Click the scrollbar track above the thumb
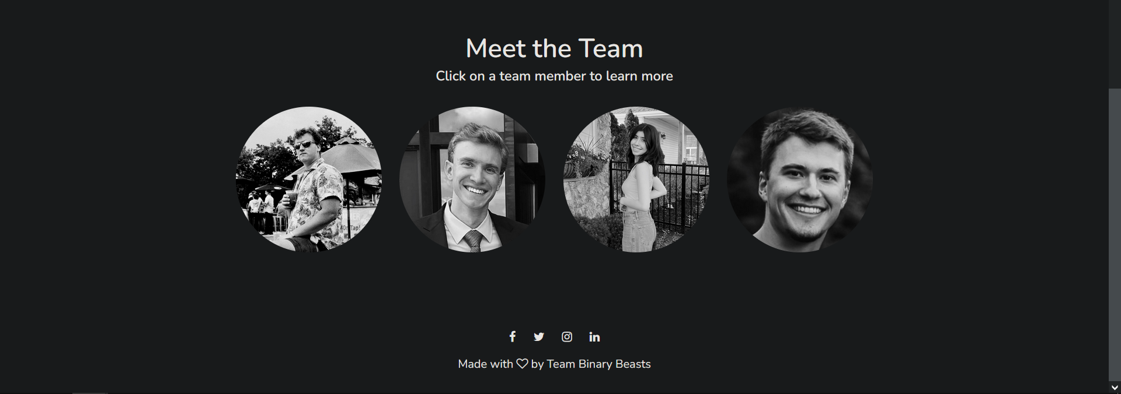1121x394 pixels. pyautogui.click(x=1115, y=44)
